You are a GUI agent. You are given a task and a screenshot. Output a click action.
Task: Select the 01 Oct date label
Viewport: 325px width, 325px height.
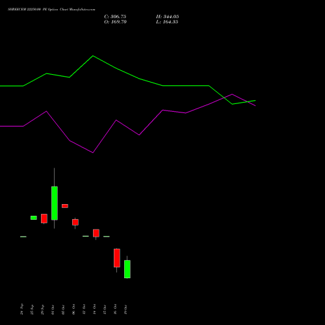pyautogui.click(x=53, y=309)
